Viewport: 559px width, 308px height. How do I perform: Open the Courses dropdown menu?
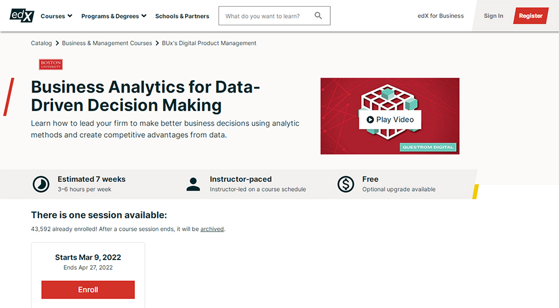pyautogui.click(x=56, y=16)
